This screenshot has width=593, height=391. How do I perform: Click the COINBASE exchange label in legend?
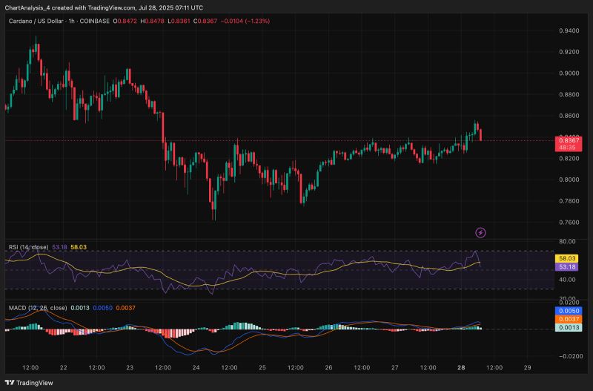pos(94,22)
